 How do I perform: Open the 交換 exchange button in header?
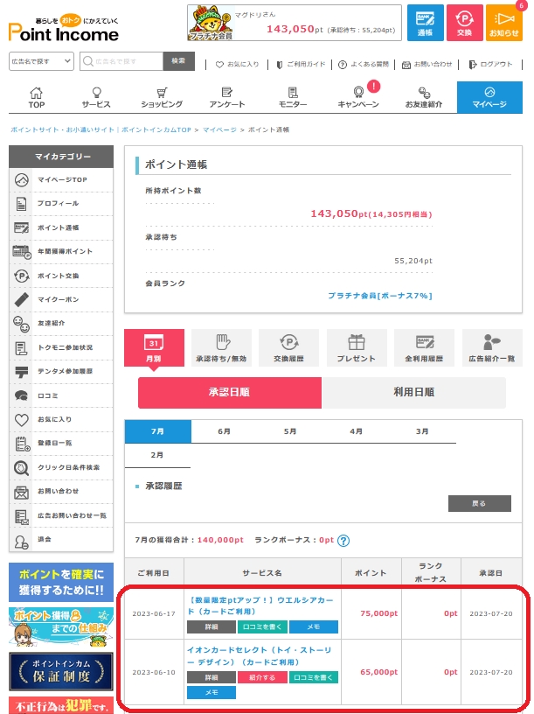coord(464,23)
